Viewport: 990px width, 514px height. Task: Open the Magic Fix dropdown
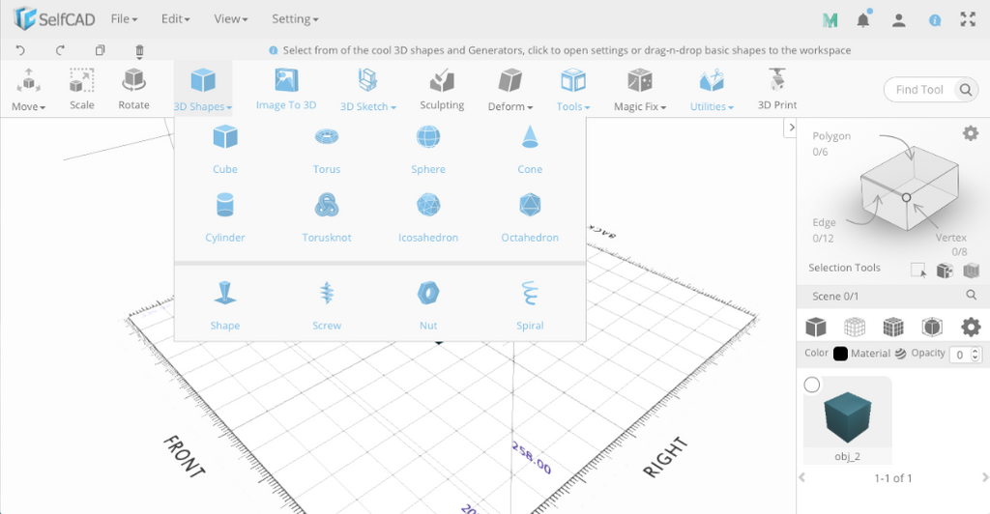click(x=640, y=89)
